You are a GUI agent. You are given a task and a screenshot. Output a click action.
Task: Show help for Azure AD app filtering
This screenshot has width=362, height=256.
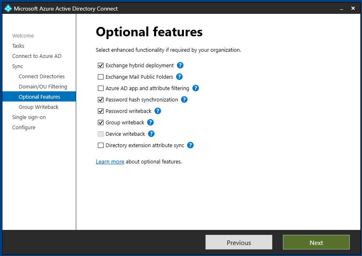pyautogui.click(x=196, y=88)
